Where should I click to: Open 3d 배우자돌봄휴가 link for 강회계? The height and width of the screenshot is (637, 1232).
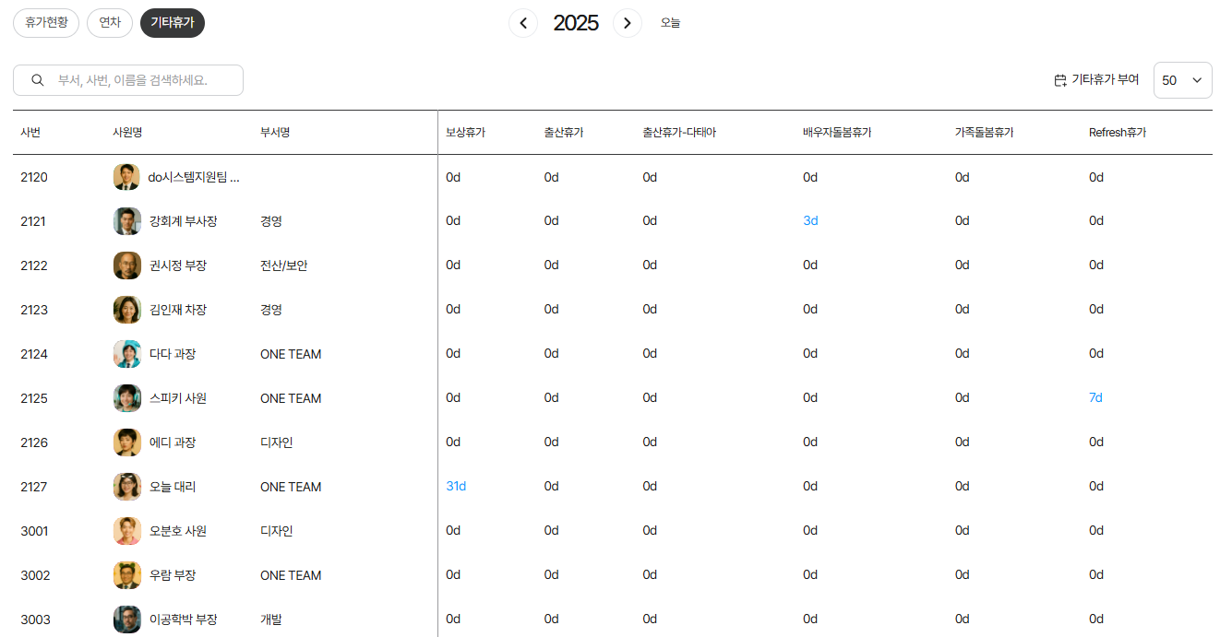pos(810,220)
